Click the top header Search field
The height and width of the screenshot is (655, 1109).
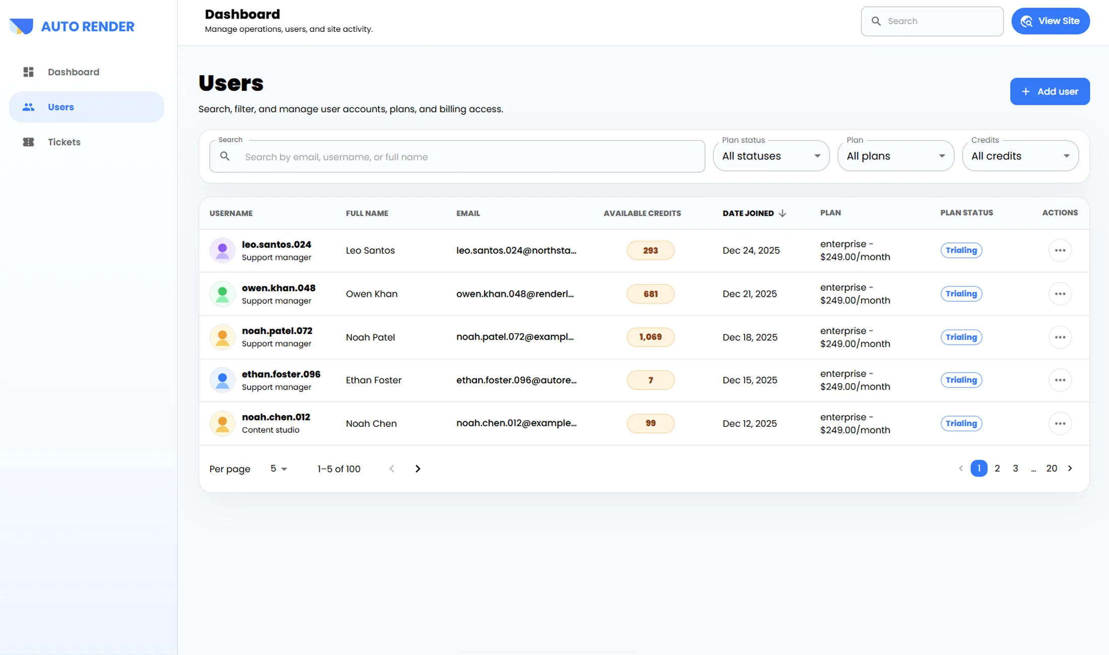(932, 21)
